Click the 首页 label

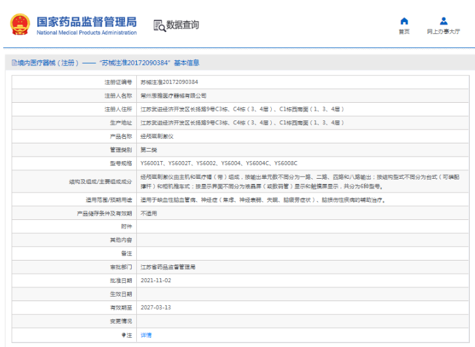tap(404, 31)
